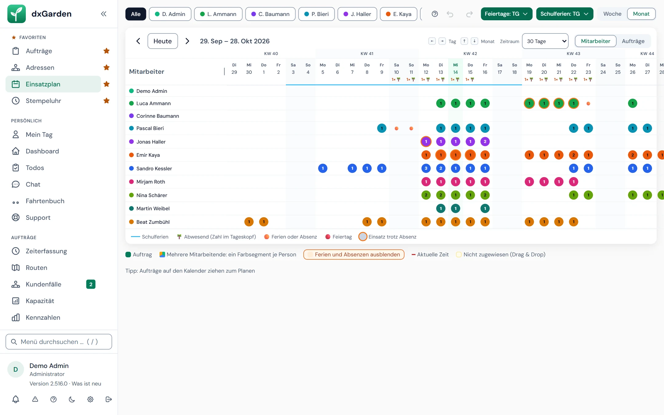This screenshot has height=415, width=664.
Task: Switch to Woche view
Action: [612, 14]
